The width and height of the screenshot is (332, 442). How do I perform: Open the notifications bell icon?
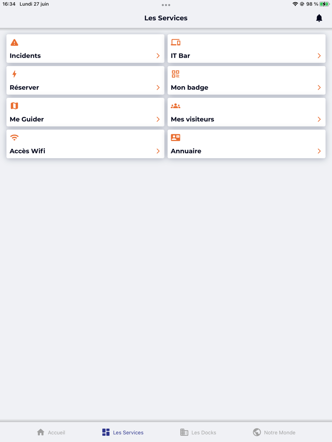[319, 18]
